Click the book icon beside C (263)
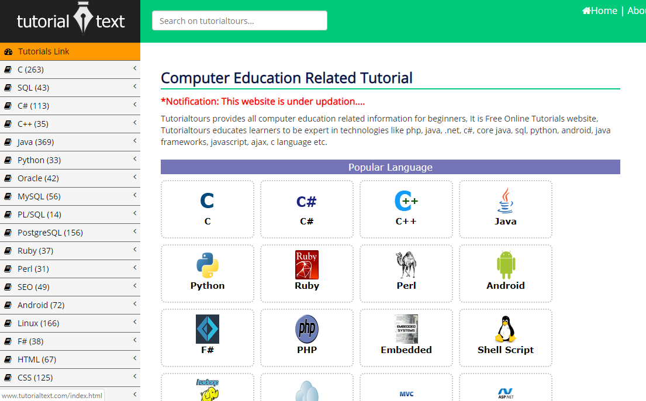 coord(8,70)
